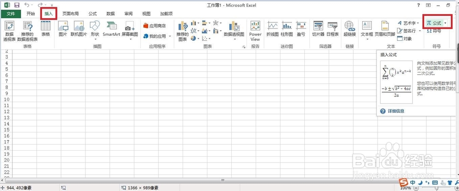Click the zoom slider handle
Viewport: 459px width, 191px height.
click(437, 188)
